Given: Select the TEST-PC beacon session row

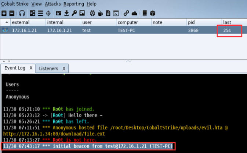Looking at the screenshot, I should point(123,30).
